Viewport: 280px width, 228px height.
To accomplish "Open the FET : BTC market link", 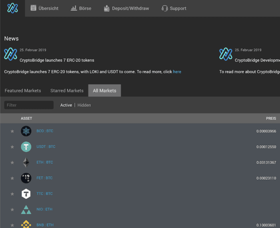I will click(44, 178).
